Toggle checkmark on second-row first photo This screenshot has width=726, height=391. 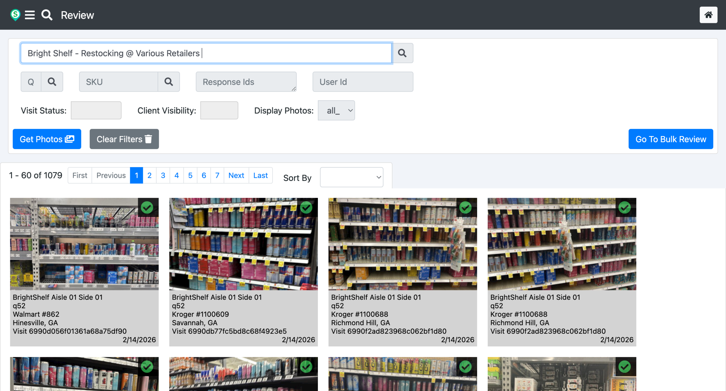click(x=147, y=367)
